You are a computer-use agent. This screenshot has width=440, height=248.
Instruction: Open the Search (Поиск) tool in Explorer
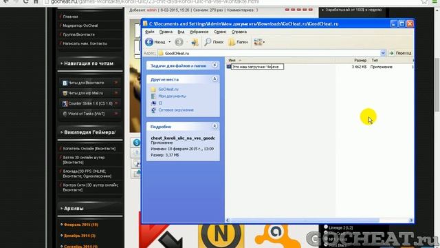tap(214, 42)
